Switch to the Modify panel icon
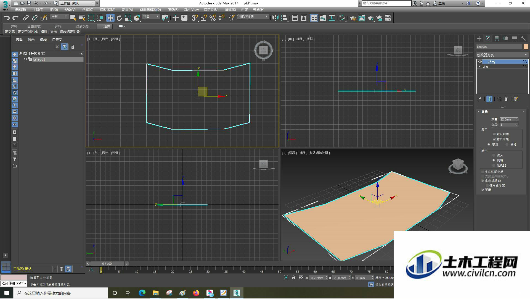The height and width of the screenshot is (299, 530). coord(488,38)
